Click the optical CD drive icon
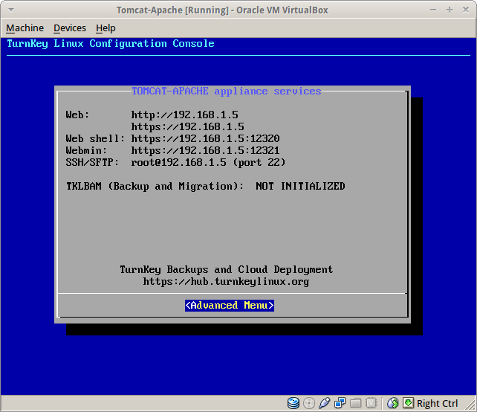Image resolution: width=477 pixels, height=412 pixels. tap(309, 403)
